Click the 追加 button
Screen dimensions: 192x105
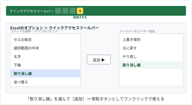[99, 60]
